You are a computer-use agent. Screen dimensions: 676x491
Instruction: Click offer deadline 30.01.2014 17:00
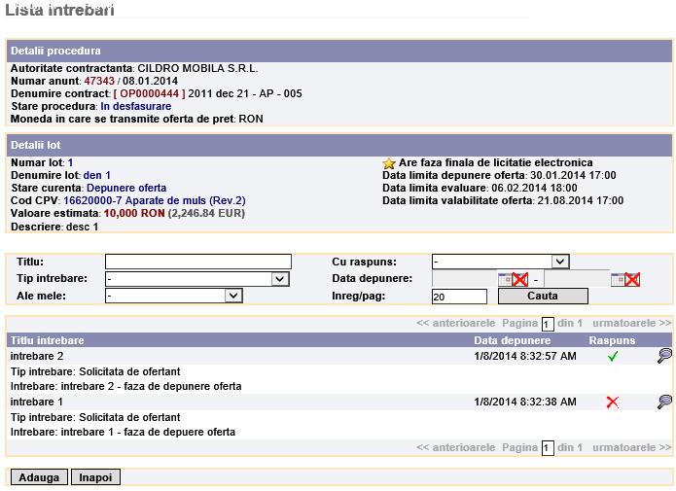[573, 175]
